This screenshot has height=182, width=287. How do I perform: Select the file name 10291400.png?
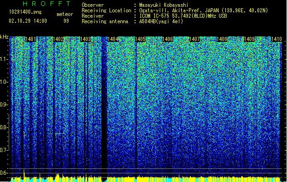[25, 12]
